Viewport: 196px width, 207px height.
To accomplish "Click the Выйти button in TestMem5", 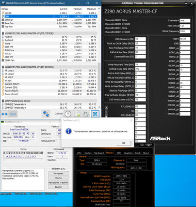I will coord(58,187).
